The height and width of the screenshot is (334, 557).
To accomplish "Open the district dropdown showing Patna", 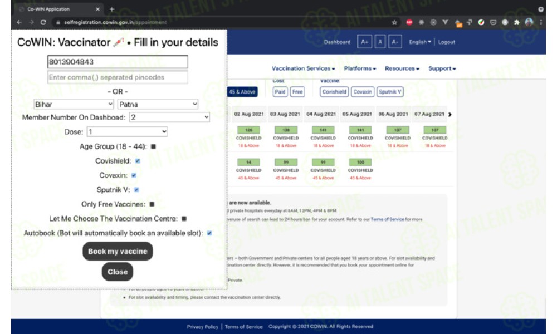I will [x=158, y=104].
